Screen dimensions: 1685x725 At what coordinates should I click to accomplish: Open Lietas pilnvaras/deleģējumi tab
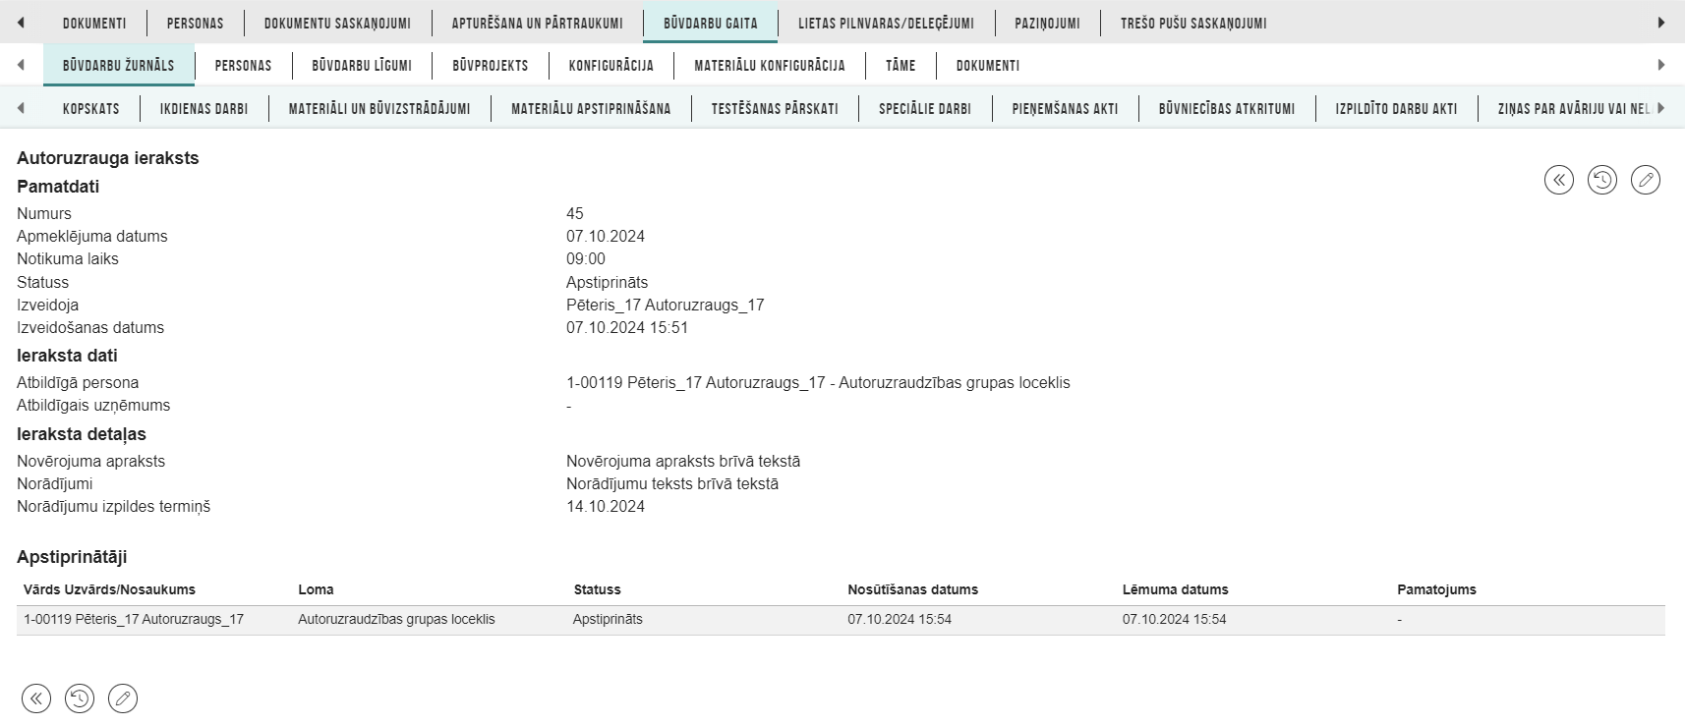click(x=886, y=23)
